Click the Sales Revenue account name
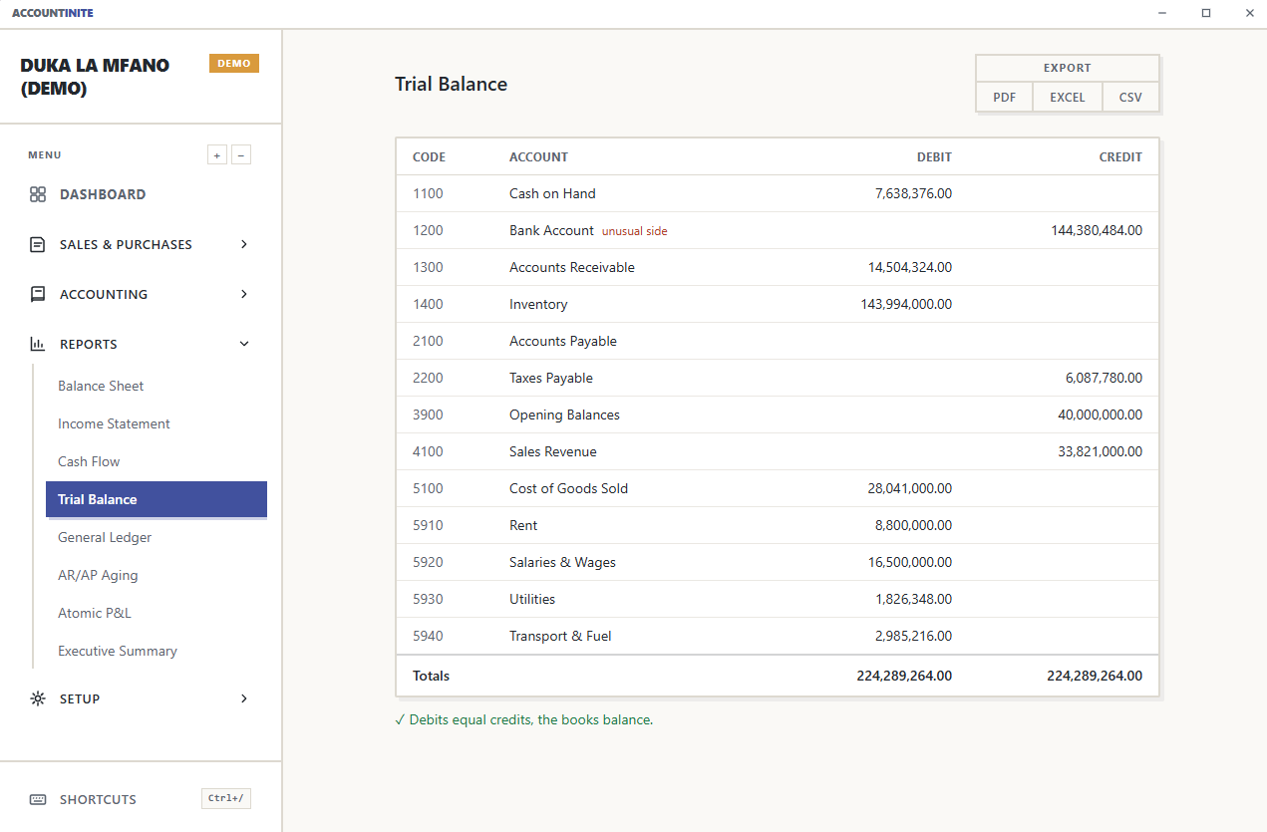 coord(553,451)
